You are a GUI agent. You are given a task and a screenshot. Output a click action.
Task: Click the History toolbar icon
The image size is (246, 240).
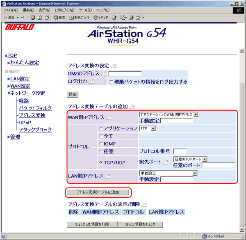coord(114,18)
